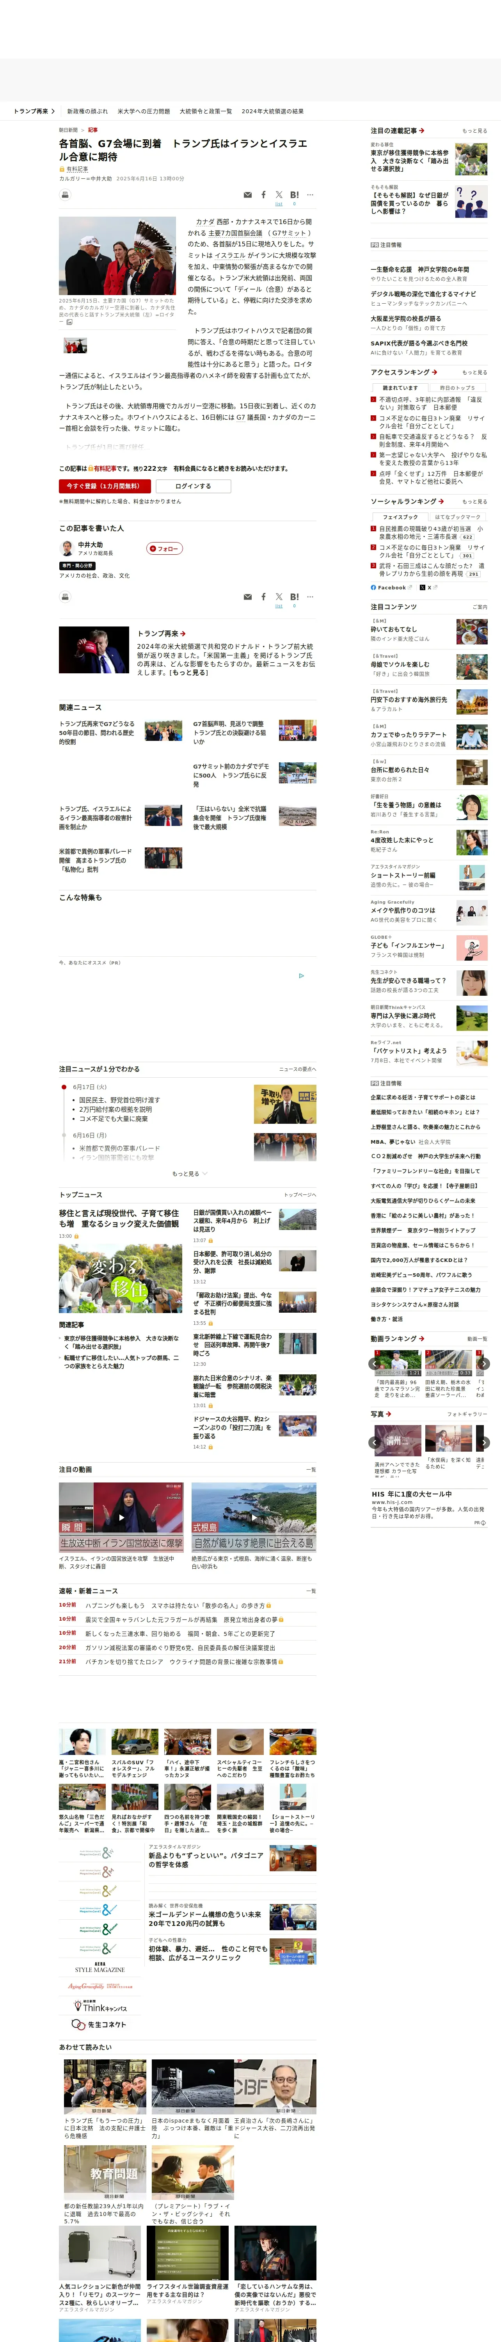Share on X icon below the headline
The image size is (501, 2342).
pyautogui.click(x=279, y=194)
